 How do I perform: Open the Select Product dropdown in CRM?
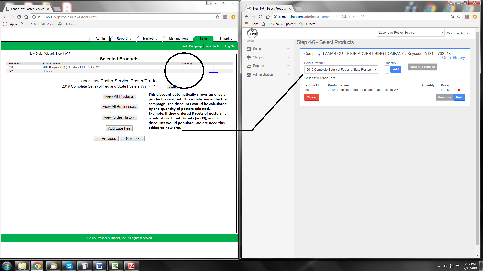[341, 70]
